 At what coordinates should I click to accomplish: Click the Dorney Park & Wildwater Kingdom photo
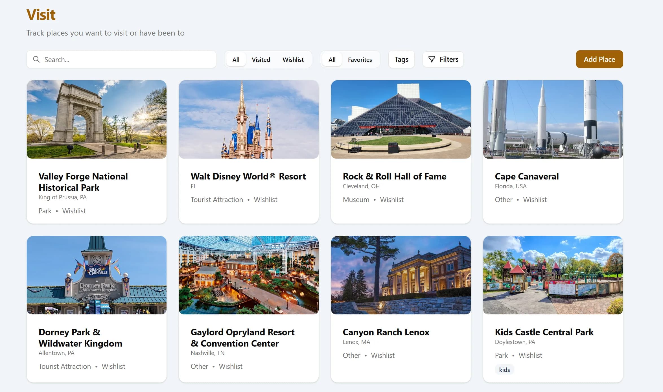(x=96, y=276)
